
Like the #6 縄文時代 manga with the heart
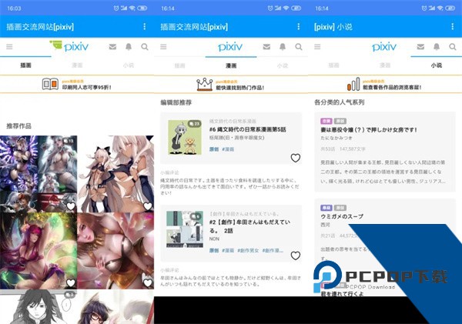[295, 158]
